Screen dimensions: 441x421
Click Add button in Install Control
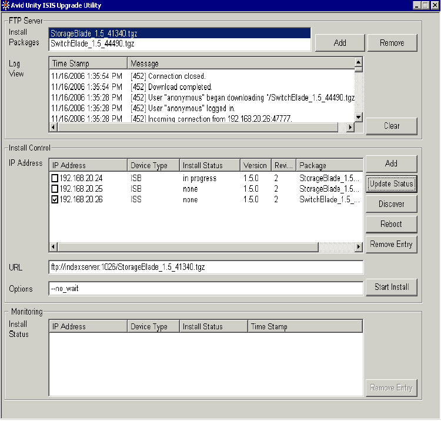pyautogui.click(x=391, y=163)
